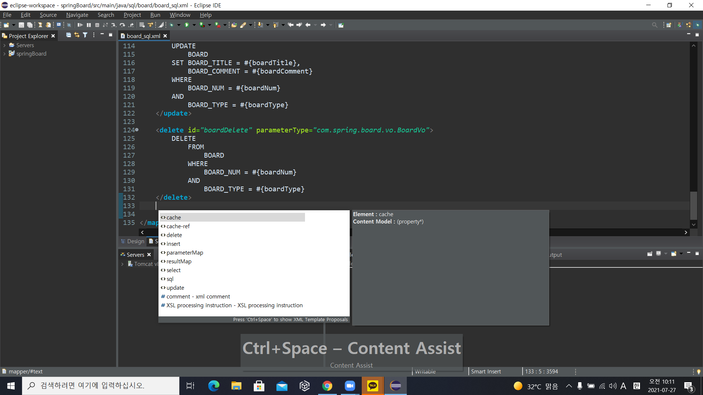Select the board_sql.xml editor tab
The image size is (703, 395).
(x=143, y=36)
